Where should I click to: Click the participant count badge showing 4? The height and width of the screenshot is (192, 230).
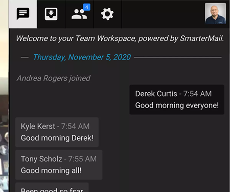(x=87, y=7)
